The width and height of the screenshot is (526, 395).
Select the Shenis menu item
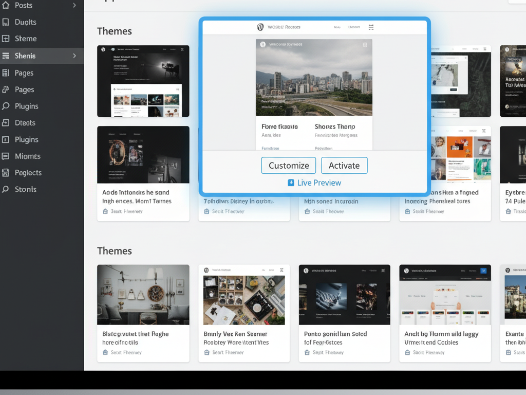26,56
